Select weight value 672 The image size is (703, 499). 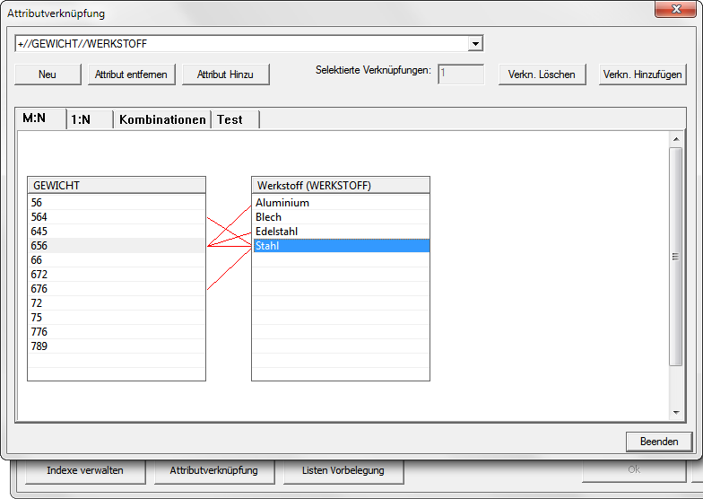[x=117, y=275]
